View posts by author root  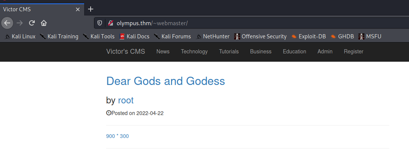(126, 100)
